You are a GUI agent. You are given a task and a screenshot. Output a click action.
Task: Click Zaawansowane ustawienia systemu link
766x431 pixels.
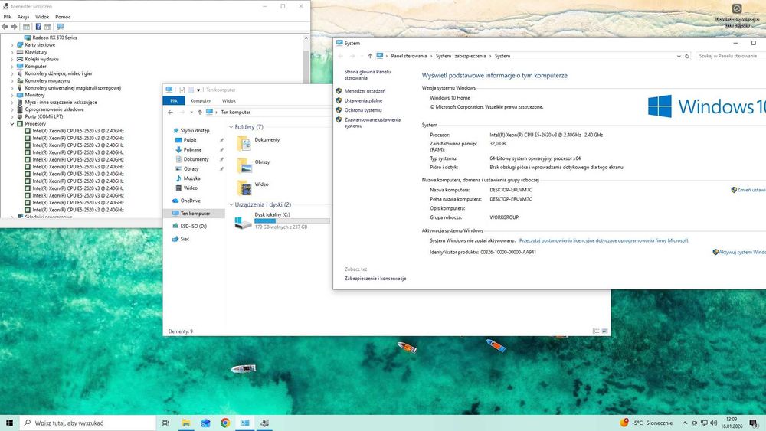372,122
